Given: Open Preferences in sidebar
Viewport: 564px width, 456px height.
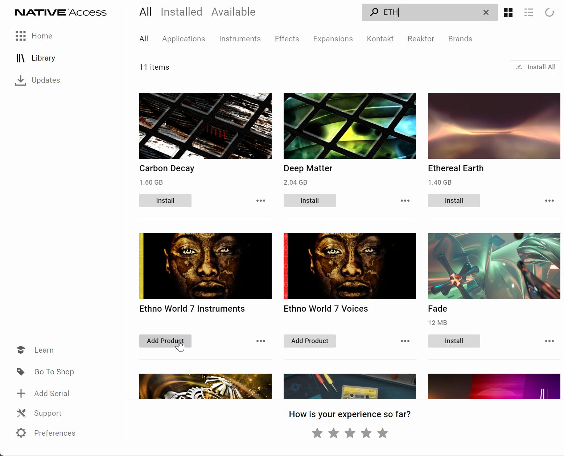Looking at the screenshot, I should pos(55,433).
